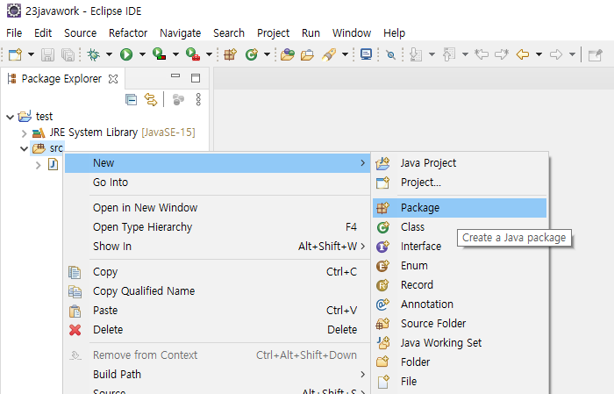Open the Window menu
Viewport: 614px width, 394px height.
(352, 32)
